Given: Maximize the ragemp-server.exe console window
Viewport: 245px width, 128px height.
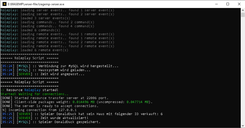Looking at the screenshot, I should click(228, 4).
